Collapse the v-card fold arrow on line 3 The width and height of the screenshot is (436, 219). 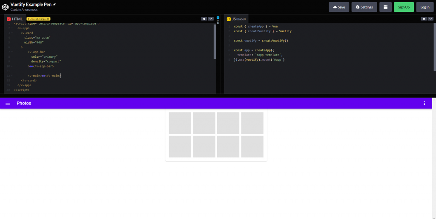pyautogui.click(x=12, y=33)
